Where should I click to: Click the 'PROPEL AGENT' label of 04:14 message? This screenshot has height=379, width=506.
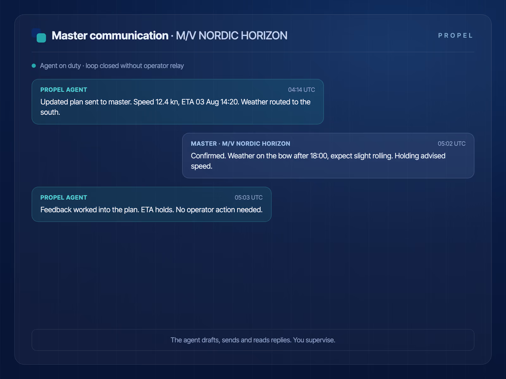64,90
